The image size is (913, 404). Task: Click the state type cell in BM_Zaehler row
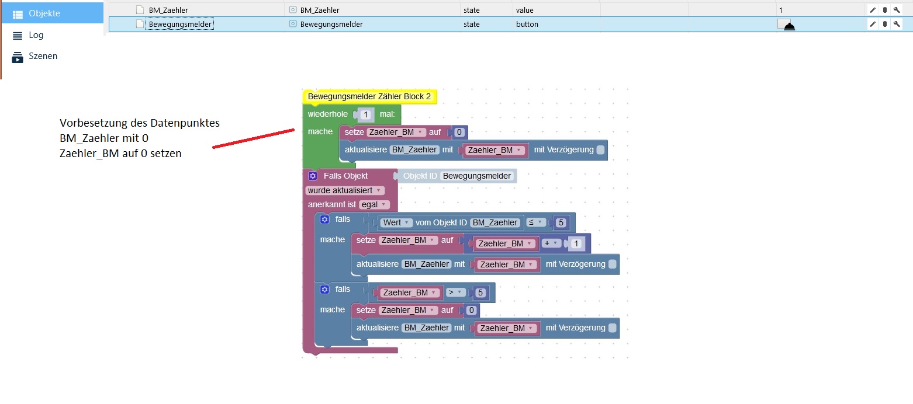point(486,10)
